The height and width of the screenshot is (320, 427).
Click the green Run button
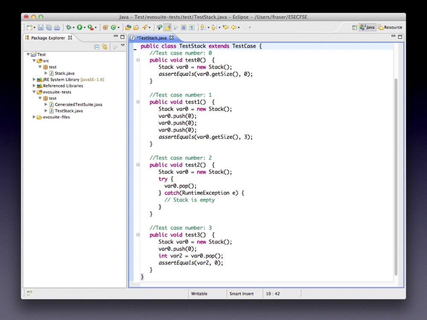click(x=79, y=27)
